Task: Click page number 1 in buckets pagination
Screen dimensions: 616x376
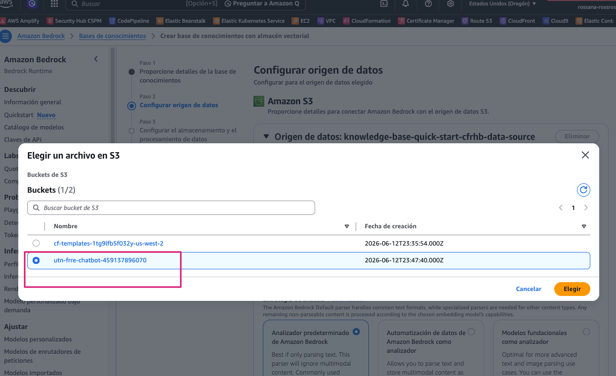Action: click(x=573, y=208)
